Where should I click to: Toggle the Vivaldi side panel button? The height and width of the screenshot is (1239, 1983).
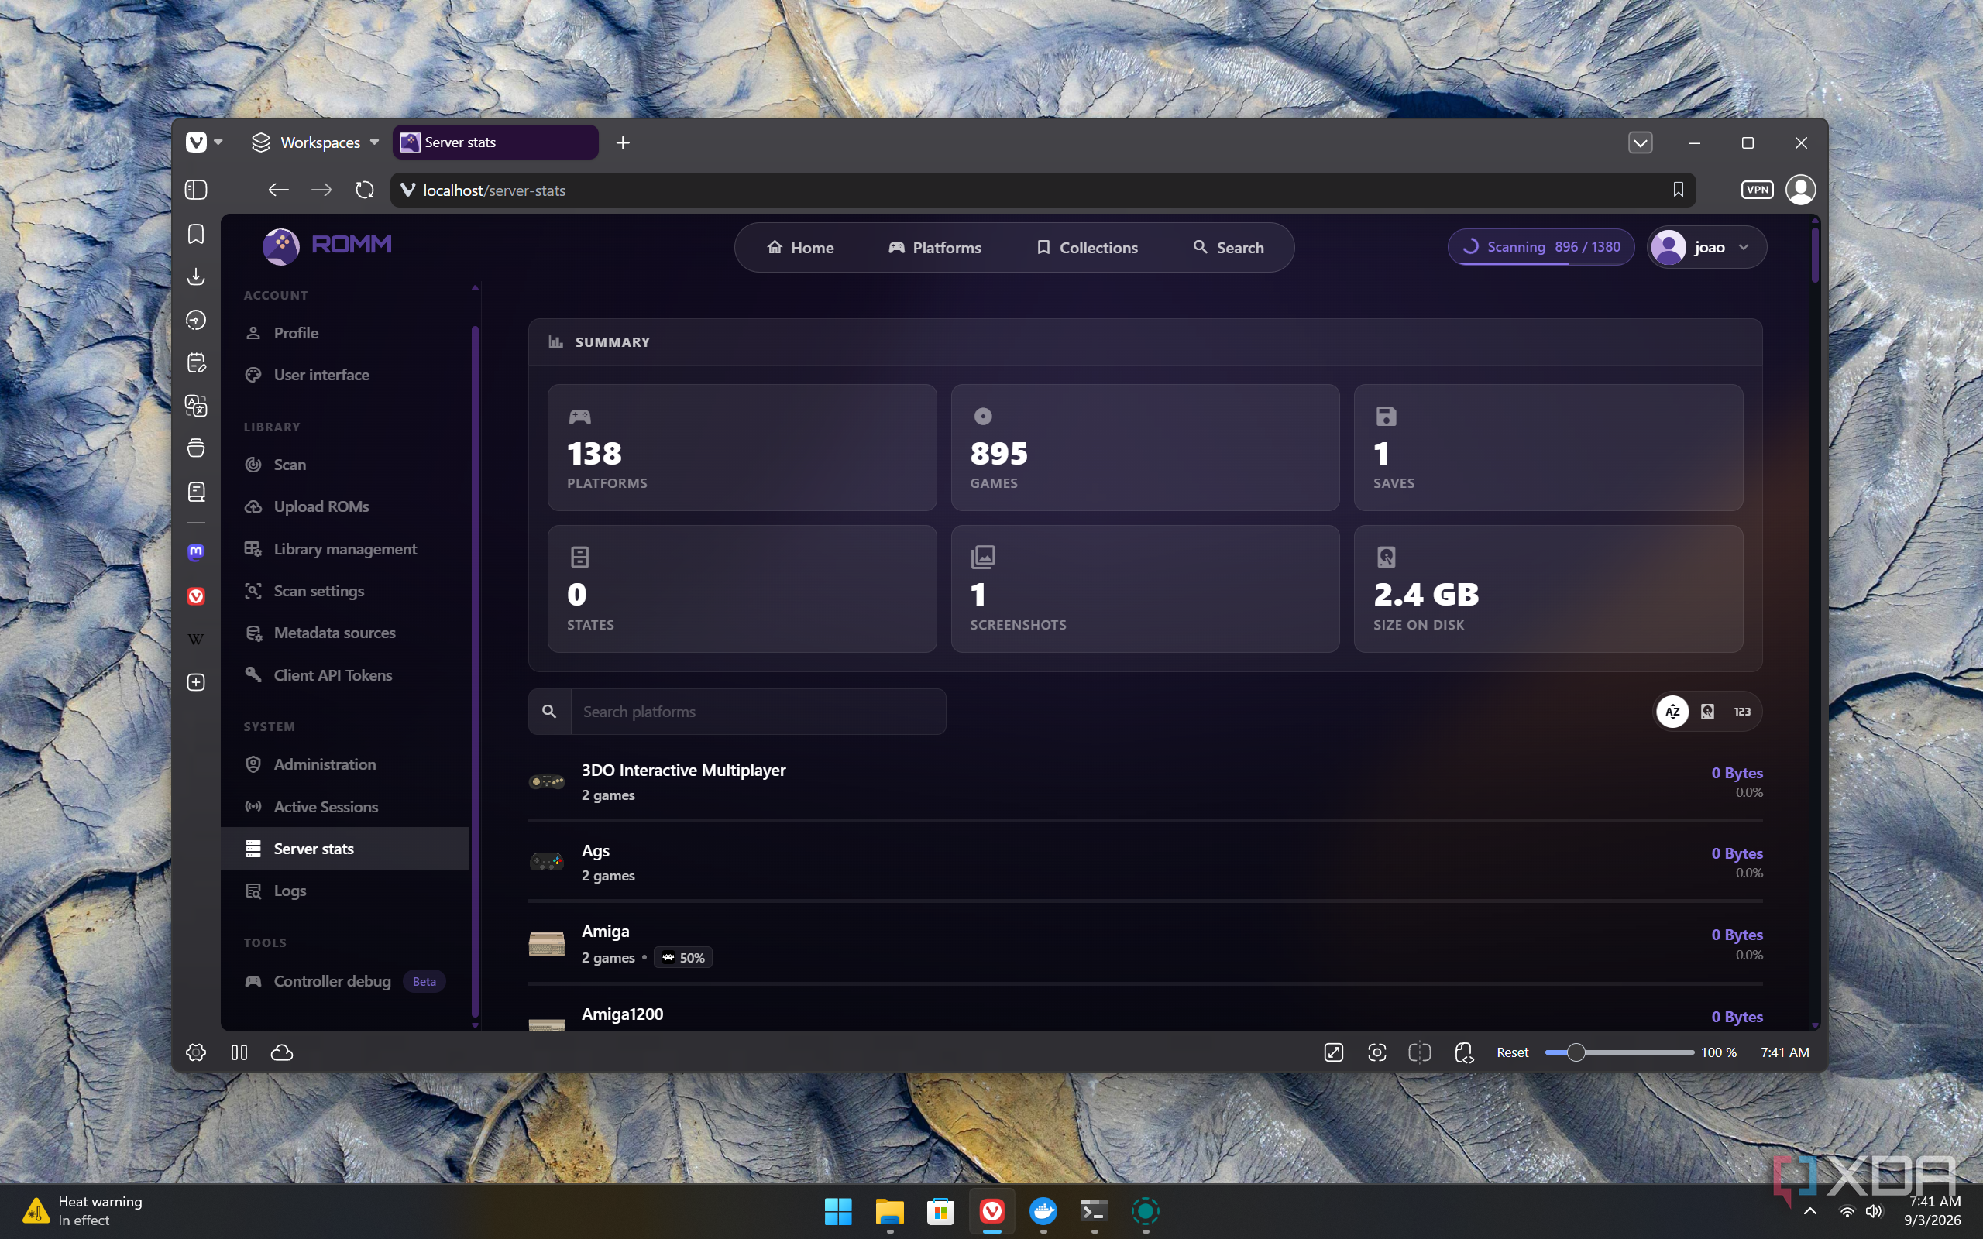[196, 190]
